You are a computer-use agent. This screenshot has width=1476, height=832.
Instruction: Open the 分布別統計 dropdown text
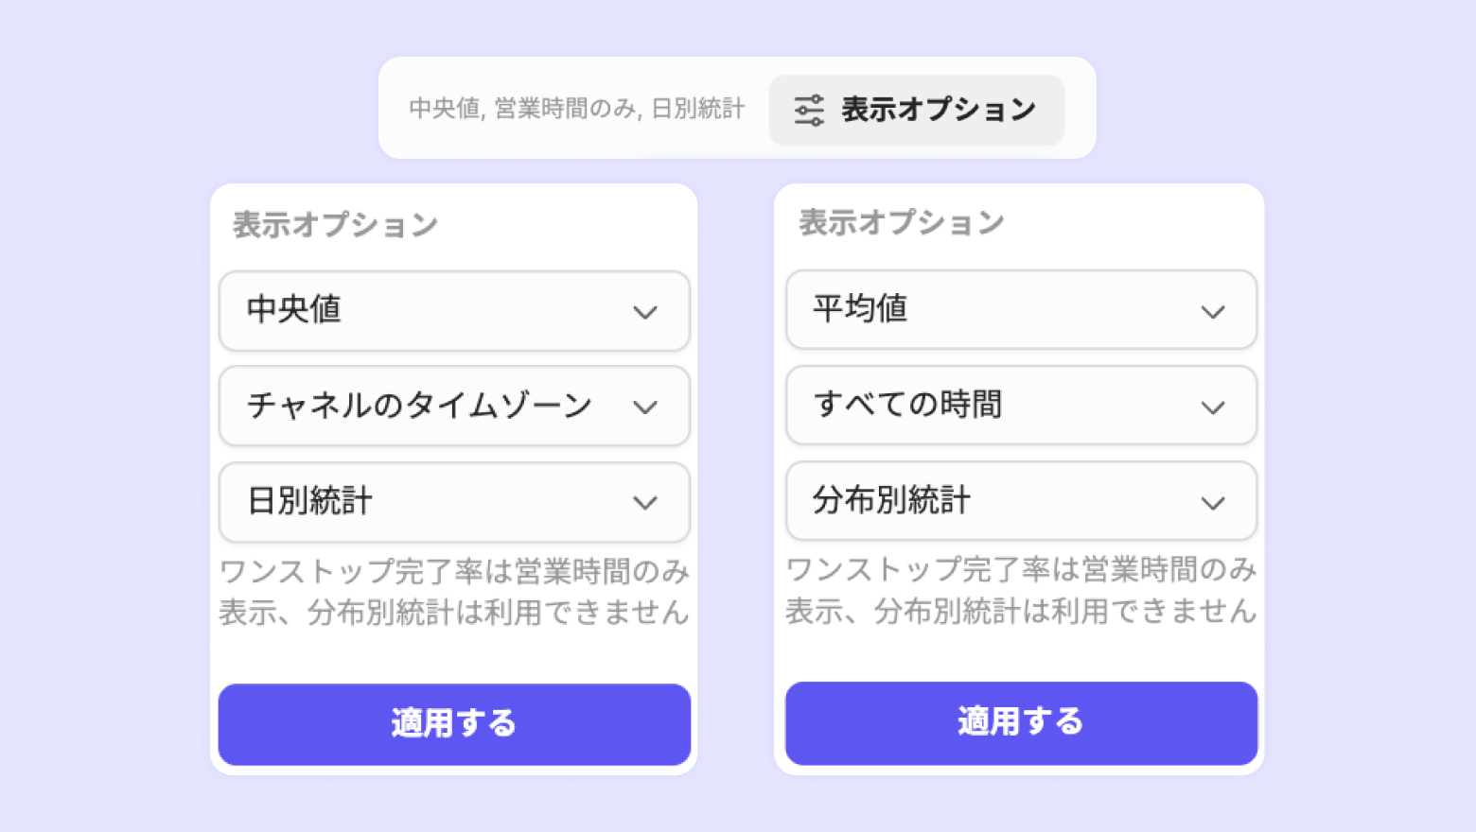click(x=891, y=500)
